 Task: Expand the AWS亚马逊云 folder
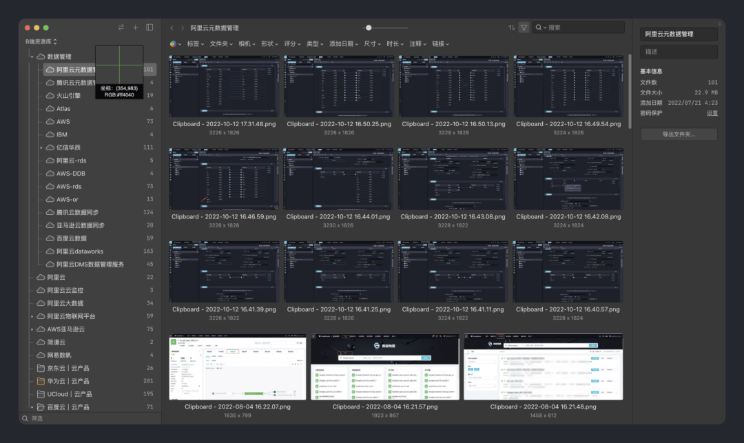click(x=32, y=329)
